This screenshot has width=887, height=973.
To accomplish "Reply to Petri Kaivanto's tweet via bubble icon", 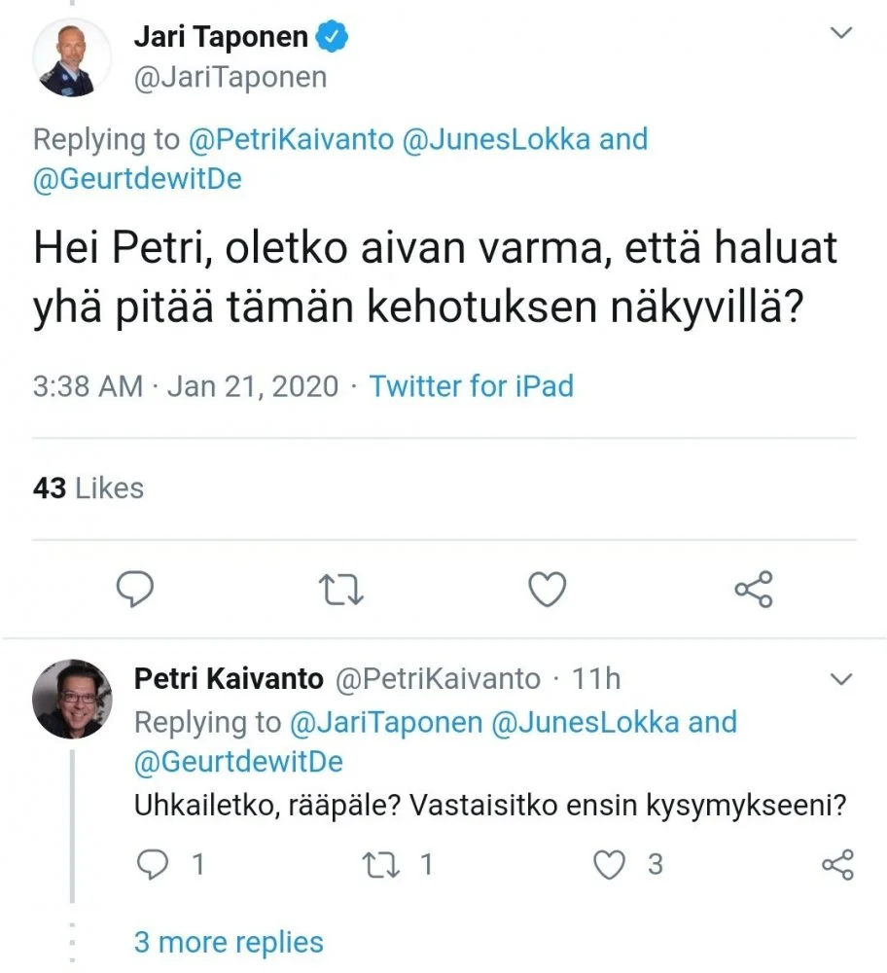I will [155, 863].
